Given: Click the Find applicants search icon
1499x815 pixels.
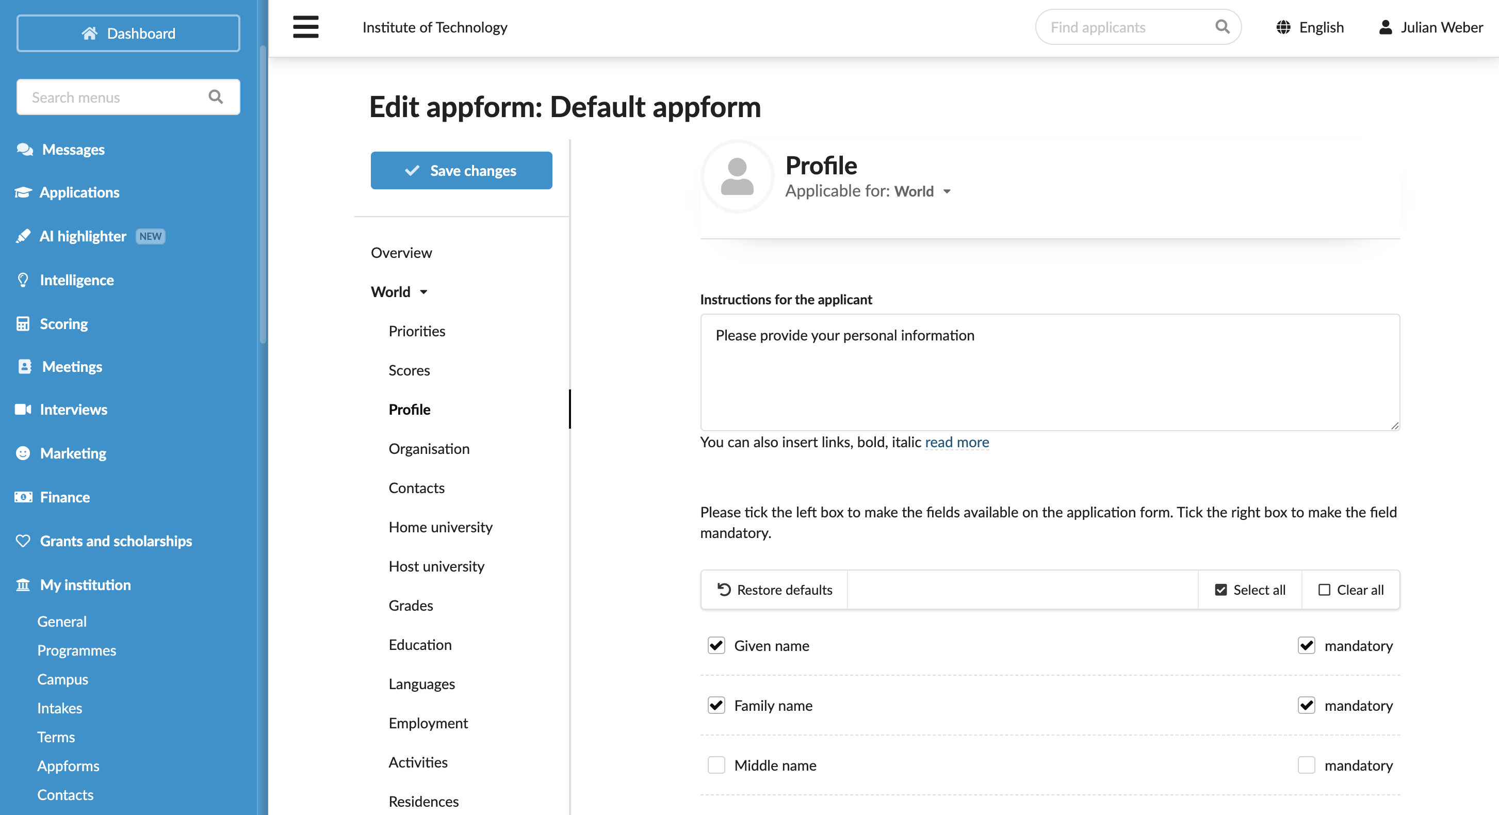Looking at the screenshot, I should coord(1222,27).
